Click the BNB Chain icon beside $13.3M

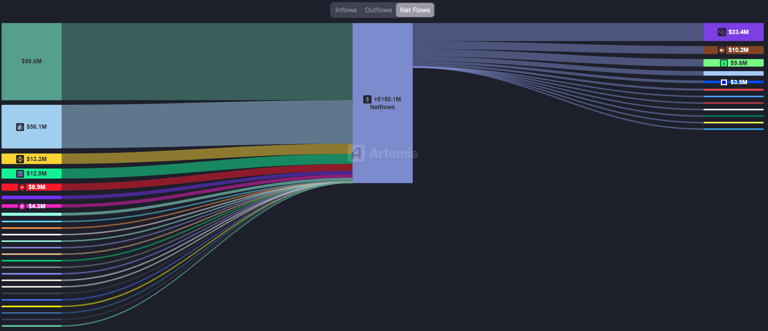click(x=20, y=159)
